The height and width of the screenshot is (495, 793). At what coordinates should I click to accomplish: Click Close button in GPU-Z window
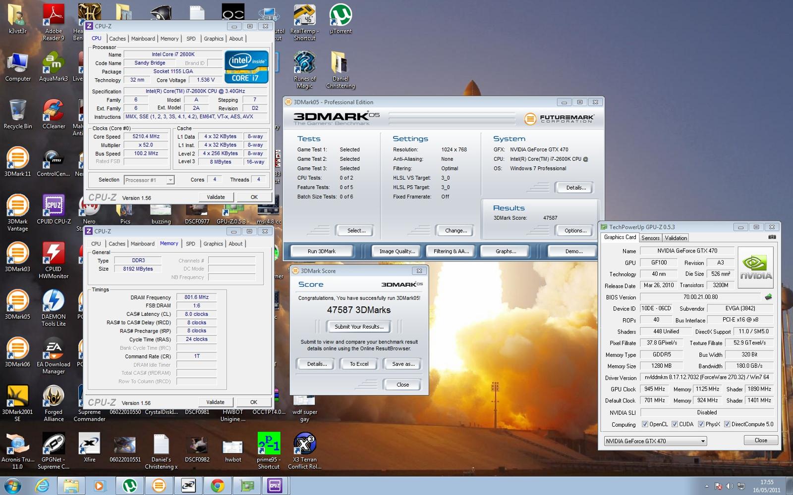pyautogui.click(x=761, y=440)
